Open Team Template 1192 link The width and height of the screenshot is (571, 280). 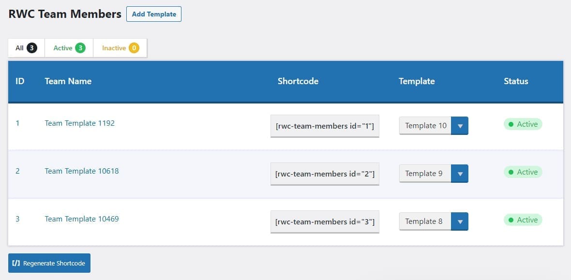(79, 123)
